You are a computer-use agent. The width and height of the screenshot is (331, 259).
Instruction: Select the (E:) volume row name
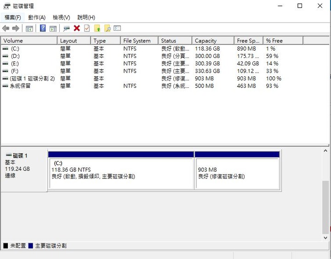pyautogui.click(x=15, y=63)
